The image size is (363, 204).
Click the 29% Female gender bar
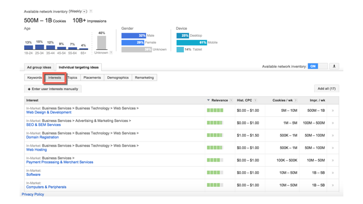pyautogui.click(x=133, y=42)
